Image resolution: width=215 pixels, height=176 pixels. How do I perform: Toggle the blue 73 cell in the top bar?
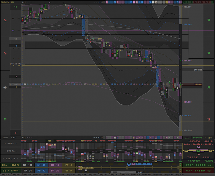click(x=178, y=2)
